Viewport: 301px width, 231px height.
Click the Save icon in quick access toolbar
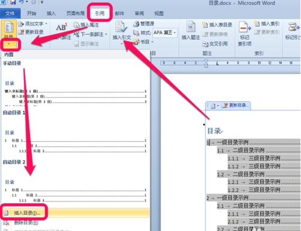click(13, 2)
